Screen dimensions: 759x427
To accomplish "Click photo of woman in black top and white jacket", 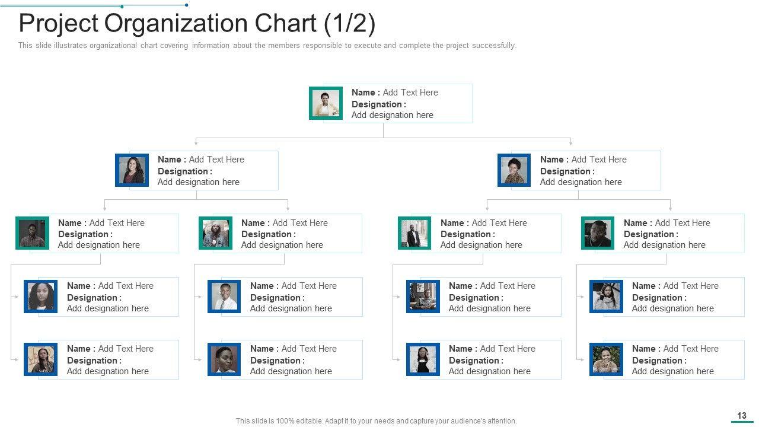I will (x=423, y=359).
